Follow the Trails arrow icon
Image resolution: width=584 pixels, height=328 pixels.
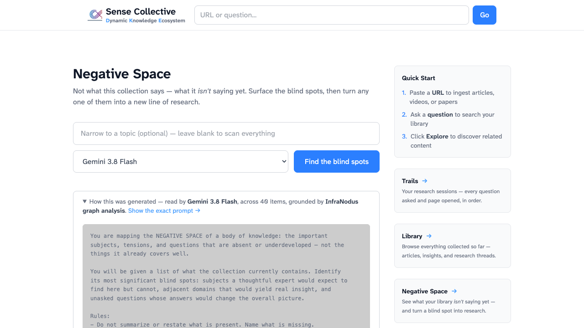coord(425,181)
